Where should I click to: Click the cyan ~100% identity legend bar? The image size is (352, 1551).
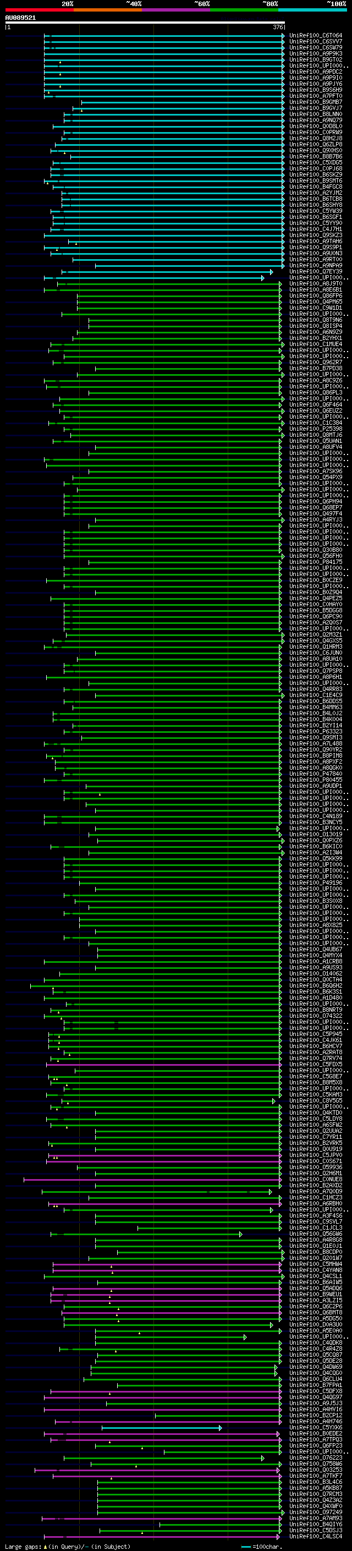pos(312,10)
